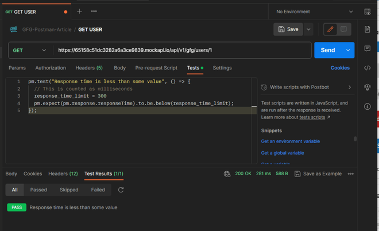This screenshot has width=379, height=231.
Task: Filter test results by Passed
Action: [38, 190]
